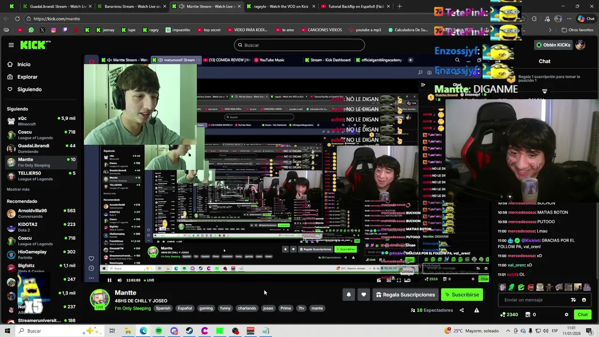Open 7TV emote icon in chat input
599x337 pixels.
573,300
